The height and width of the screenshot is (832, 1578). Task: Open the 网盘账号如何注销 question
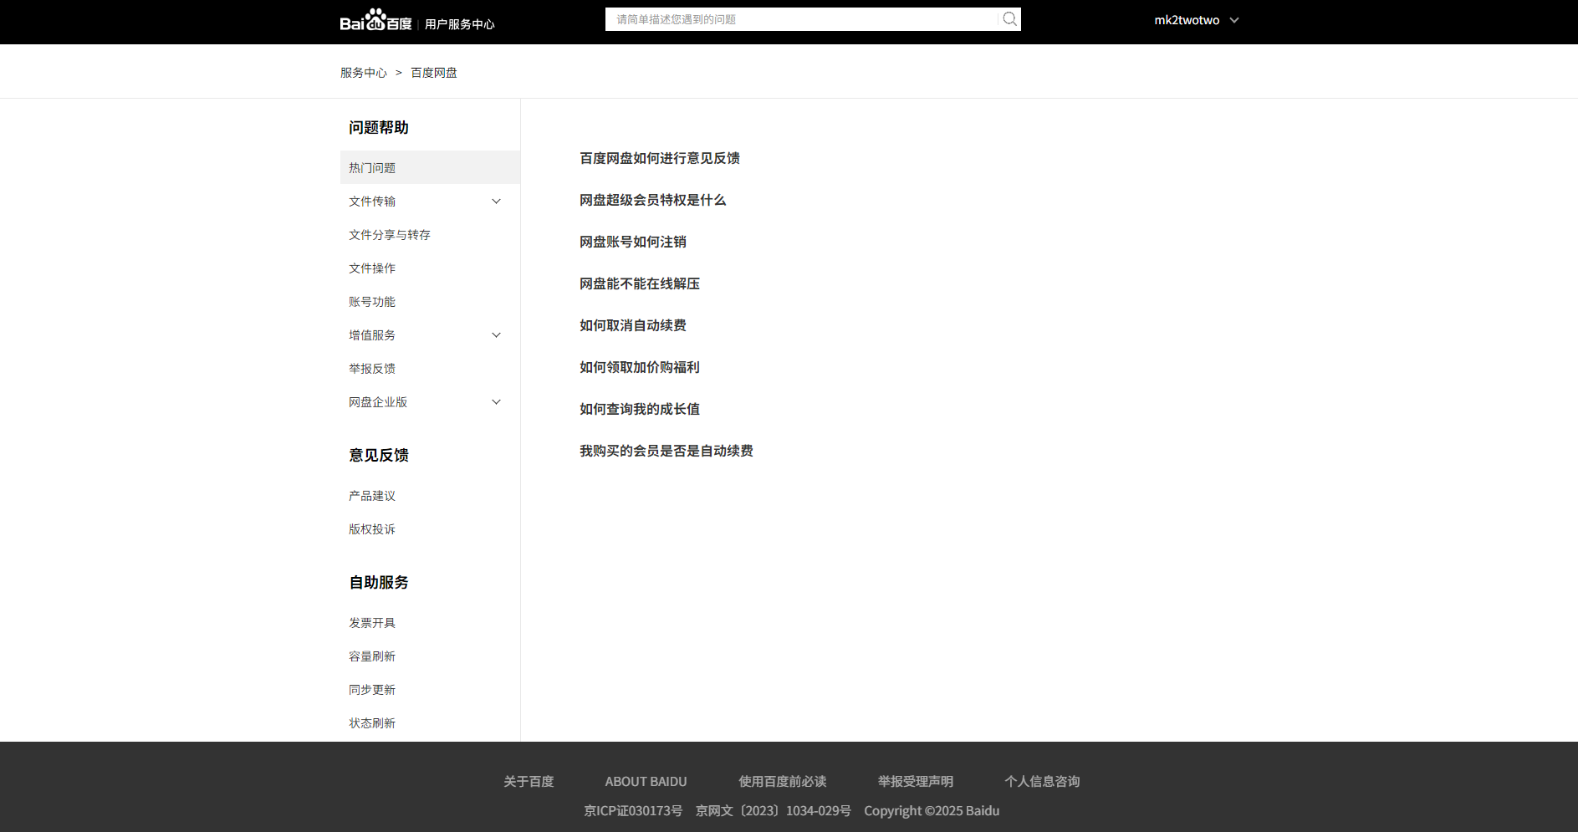point(632,242)
